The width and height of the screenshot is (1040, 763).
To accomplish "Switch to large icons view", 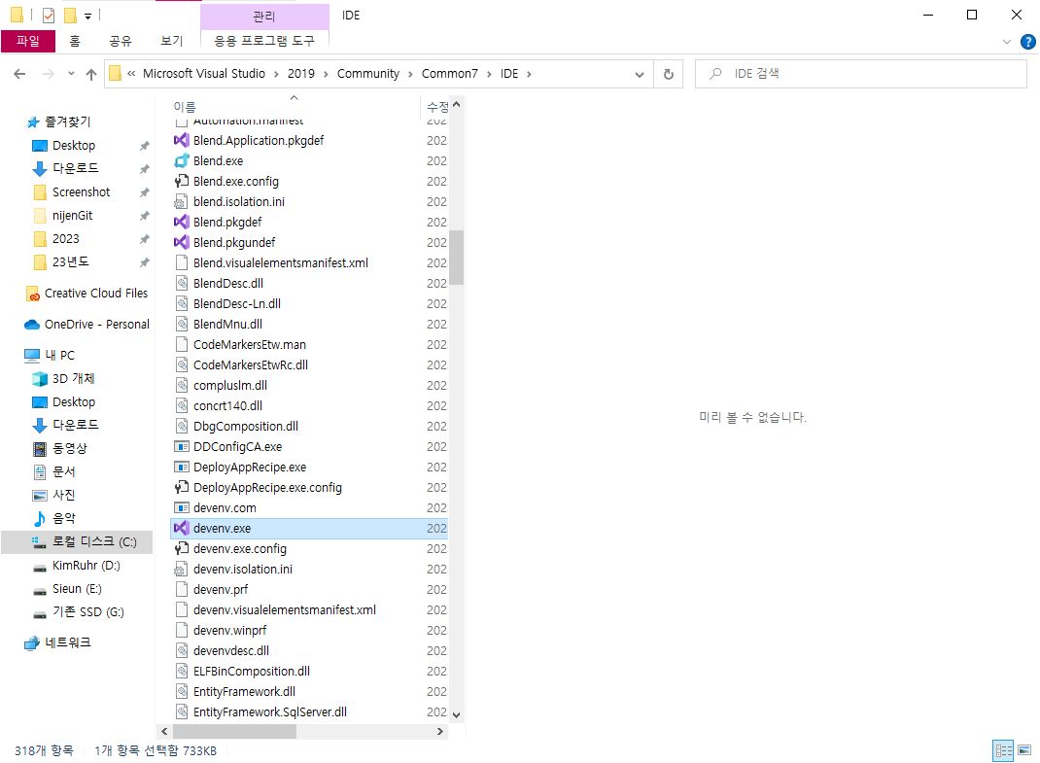I will point(1024,750).
